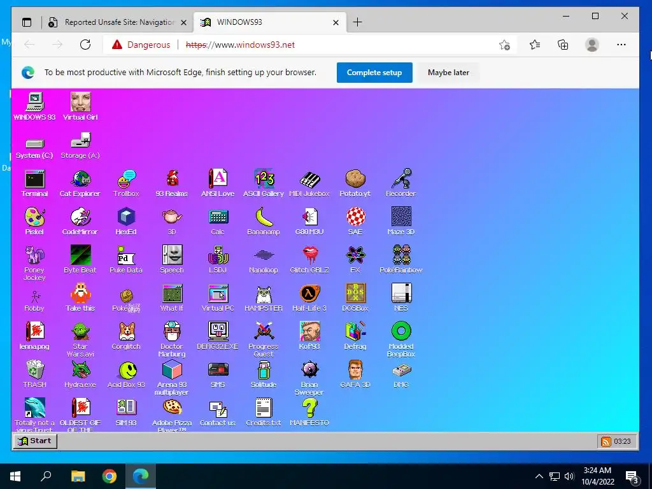
Task: Launch LSDJ icon
Action: click(218, 260)
